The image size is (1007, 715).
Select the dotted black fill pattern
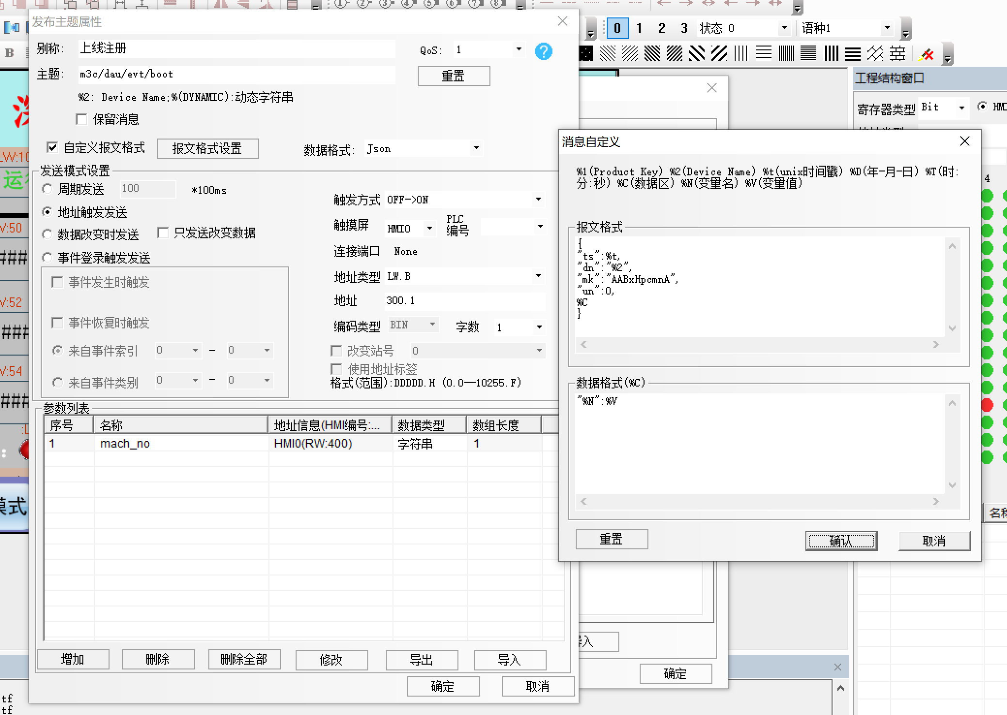coord(586,53)
